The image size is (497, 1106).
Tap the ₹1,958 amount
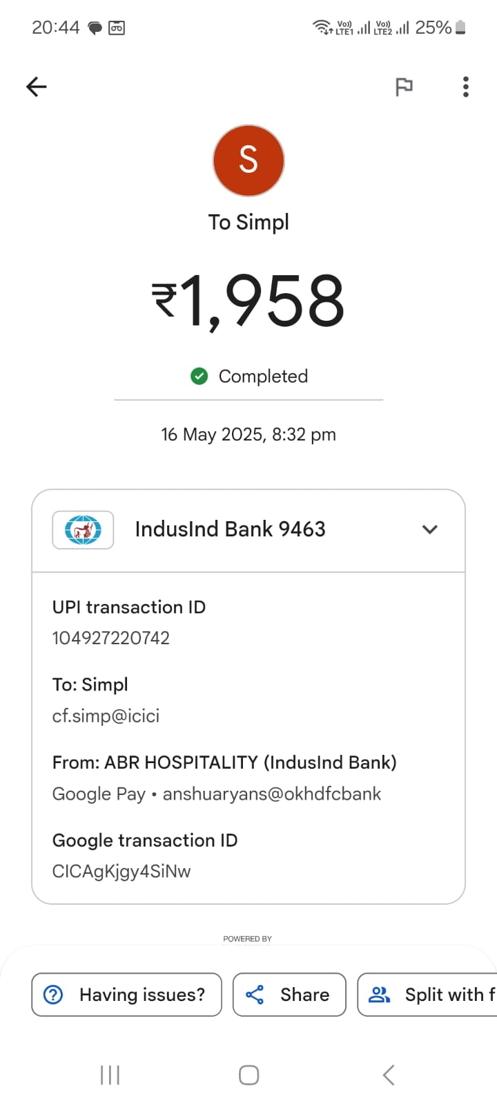click(x=248, y=301)
